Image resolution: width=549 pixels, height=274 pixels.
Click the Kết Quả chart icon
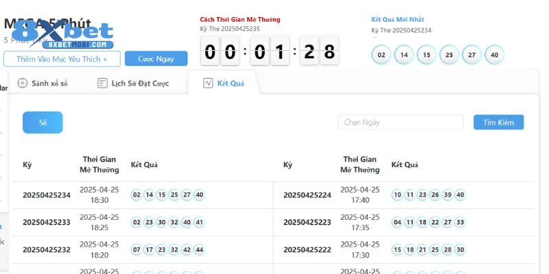pyautogui.click(x=208, y=83)
